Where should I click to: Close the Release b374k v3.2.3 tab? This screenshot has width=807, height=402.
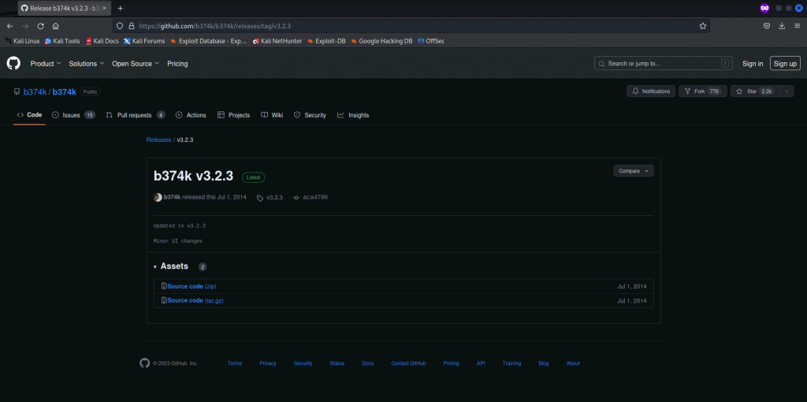(105, 8)
